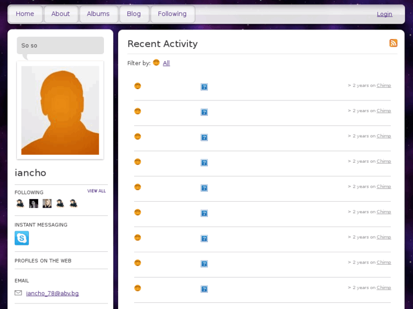Click the fourth activity row's Chimp link
The width and height of the screenshot is (413, 309).
click(x=384, y=161)
